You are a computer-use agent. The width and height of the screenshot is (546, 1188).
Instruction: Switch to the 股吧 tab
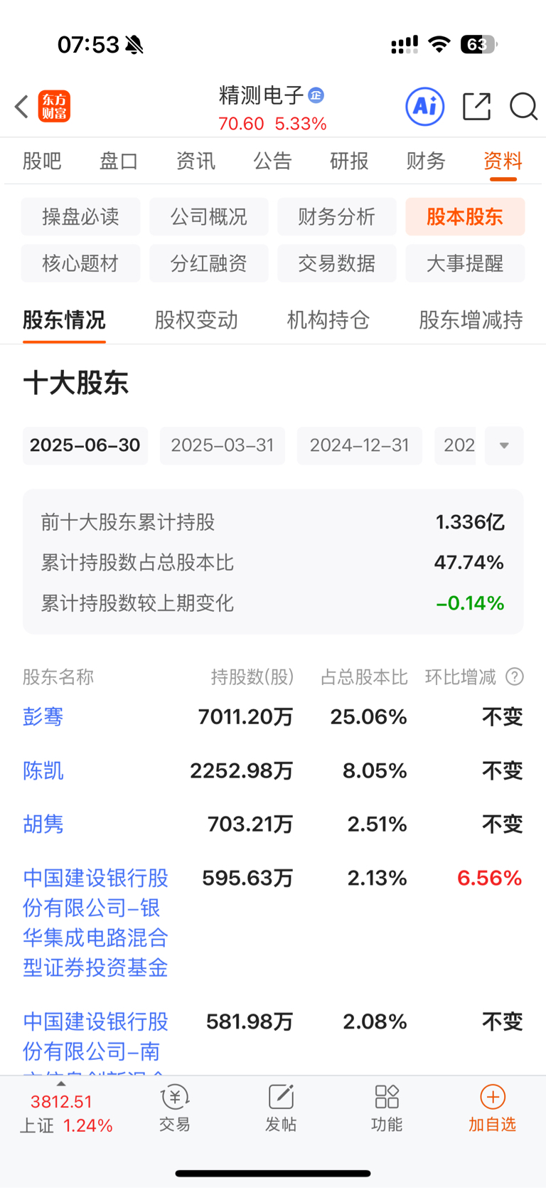pyautogui.click(x=42, y=161)
